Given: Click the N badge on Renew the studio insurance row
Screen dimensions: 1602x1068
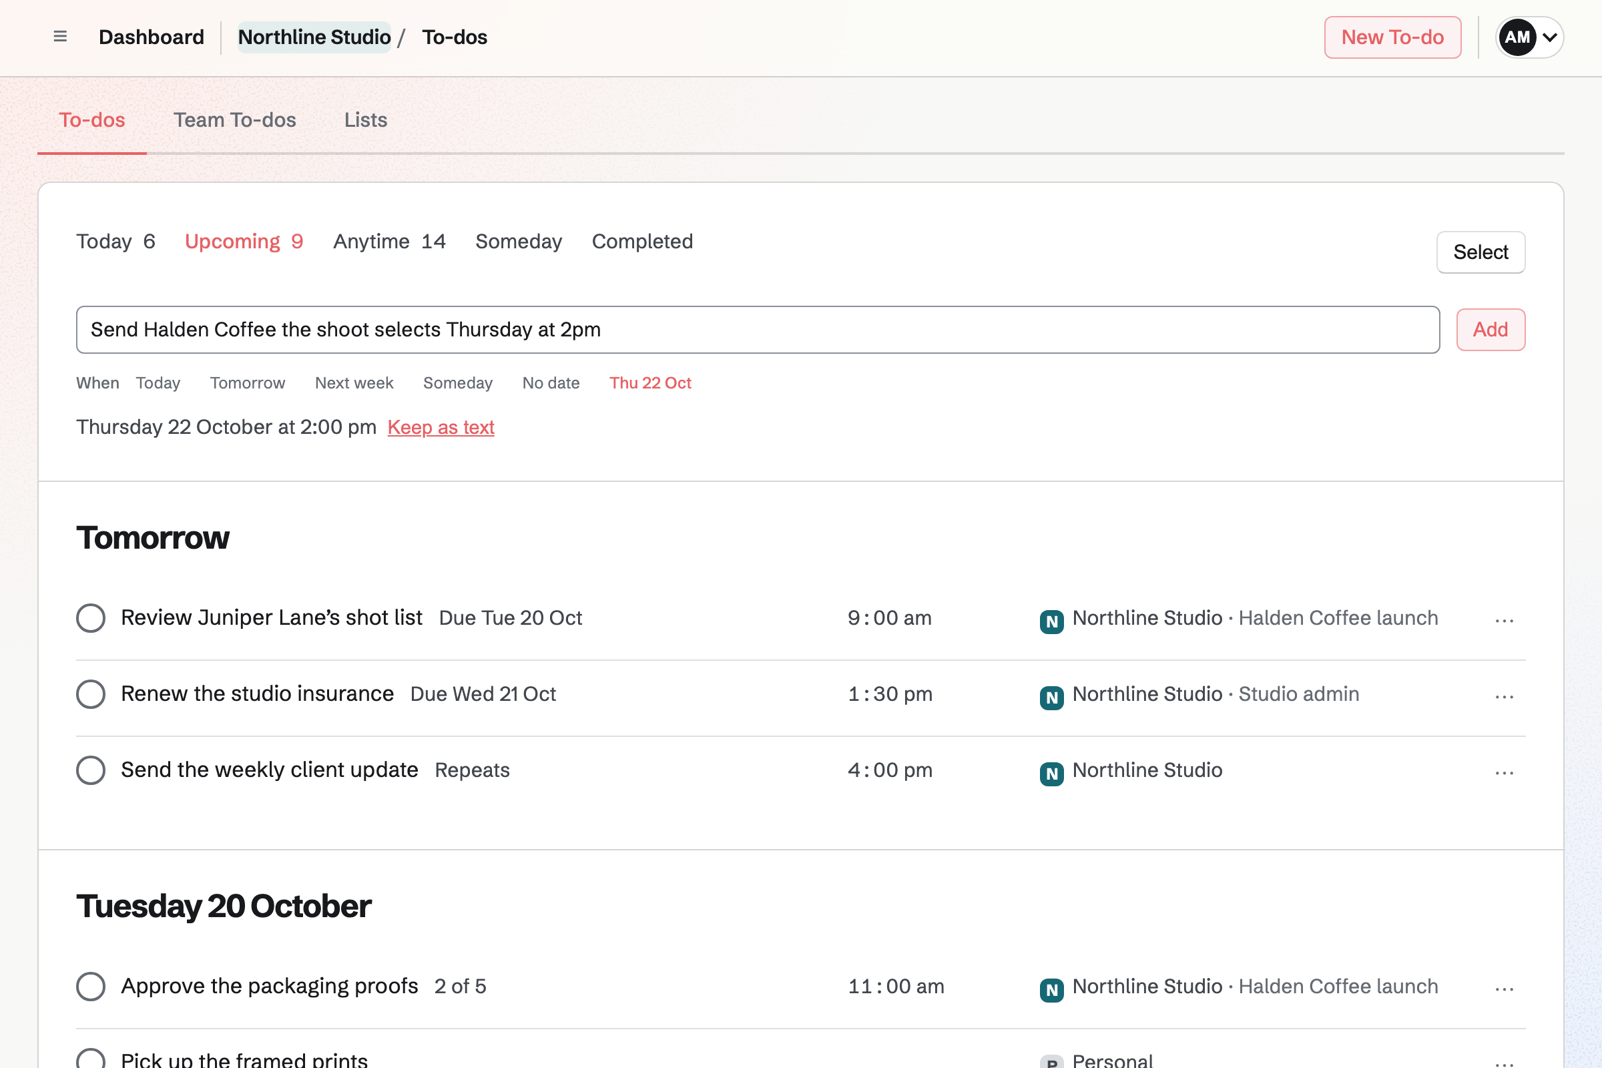Looking at the screenshot, I should pyautogui.click(x=1052, y=698).
